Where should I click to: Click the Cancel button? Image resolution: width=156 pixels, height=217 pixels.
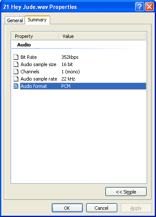tap(102, 208)
